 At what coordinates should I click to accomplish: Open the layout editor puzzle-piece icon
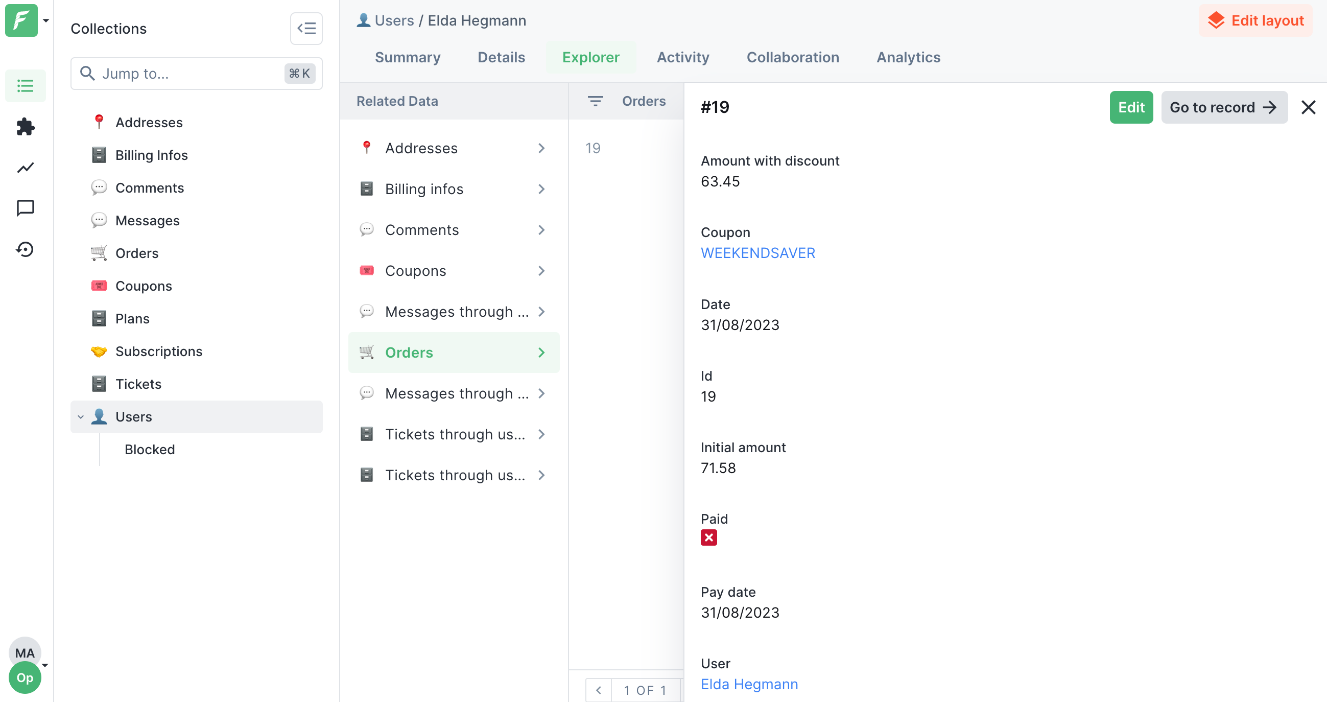(25, 126)
